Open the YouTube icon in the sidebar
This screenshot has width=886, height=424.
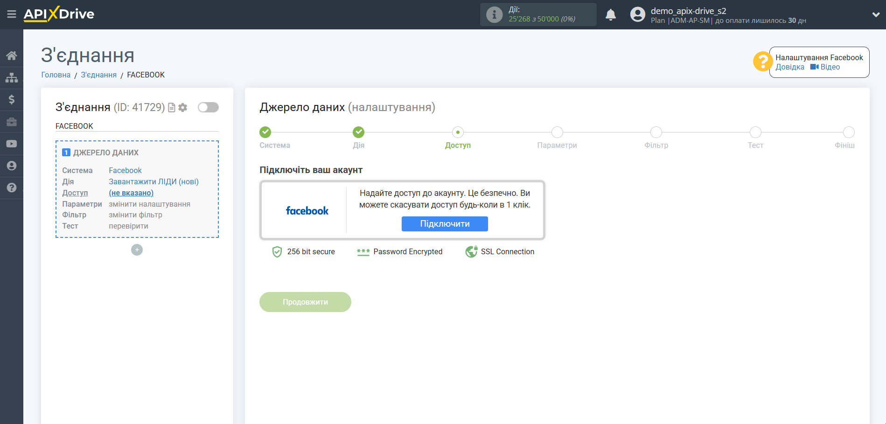pyautogui.click(x=12, y=143)
